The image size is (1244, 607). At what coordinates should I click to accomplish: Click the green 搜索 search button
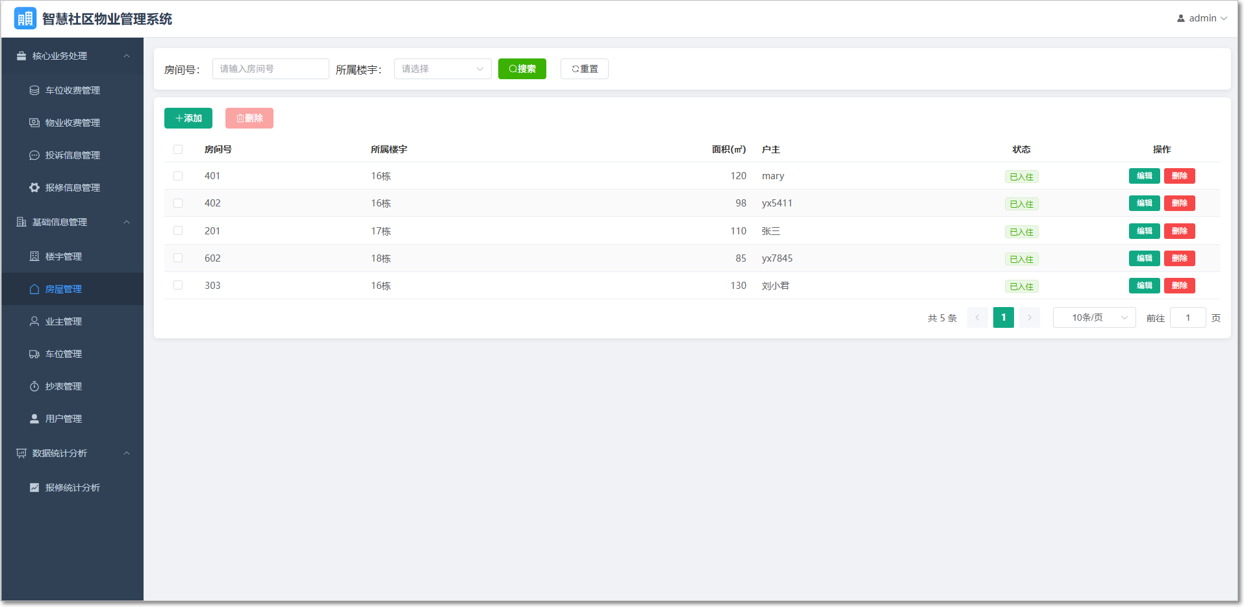click(x=522, y=69)
